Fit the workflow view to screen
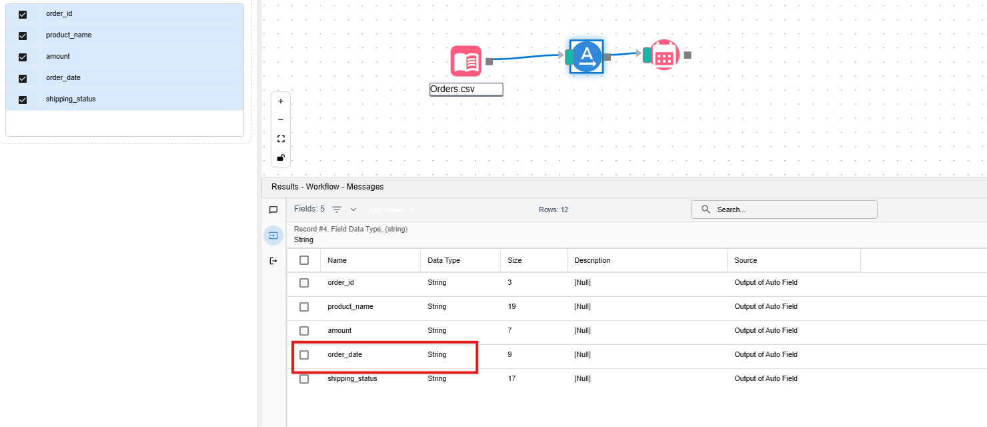This screenshot has height=427, width=987. [x=281, y=139]
